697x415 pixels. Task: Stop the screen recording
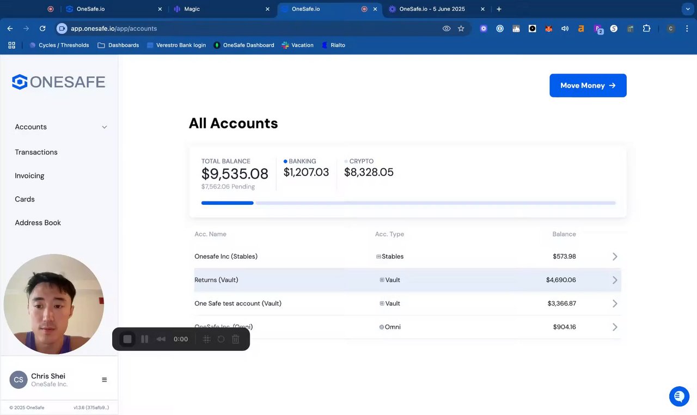127,339
